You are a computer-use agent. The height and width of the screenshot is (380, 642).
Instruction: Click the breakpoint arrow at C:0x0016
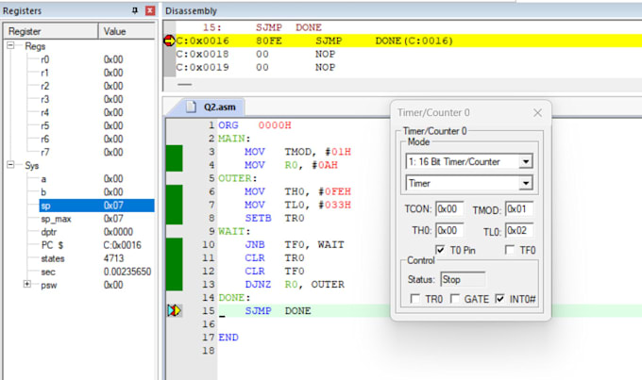169,41
